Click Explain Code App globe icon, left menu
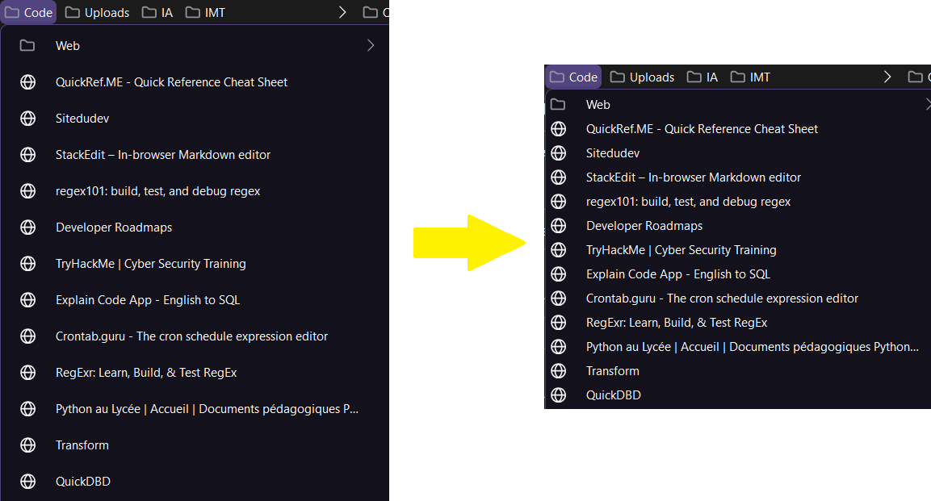Viewport: 931px width, 501px height. click(28, 300)
